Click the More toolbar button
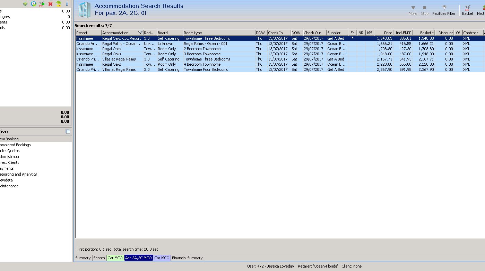 click(x=413, y=10)
